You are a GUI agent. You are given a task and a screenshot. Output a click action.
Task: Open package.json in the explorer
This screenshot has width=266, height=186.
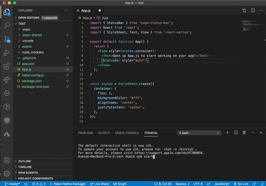point(32,81)
